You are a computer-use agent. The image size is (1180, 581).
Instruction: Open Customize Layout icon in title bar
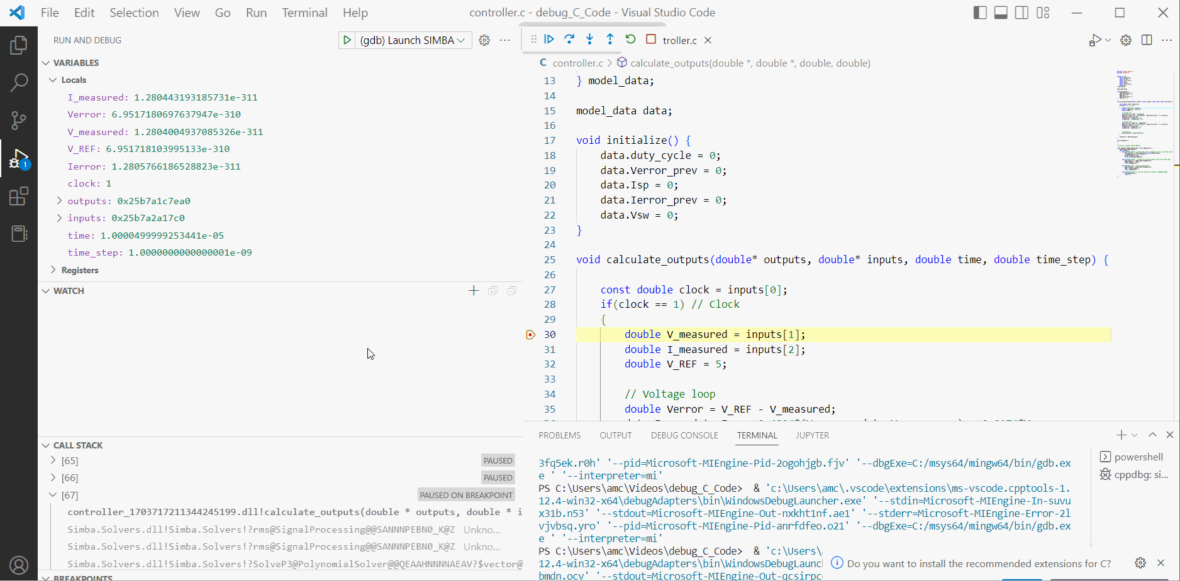coord(1043,13)
